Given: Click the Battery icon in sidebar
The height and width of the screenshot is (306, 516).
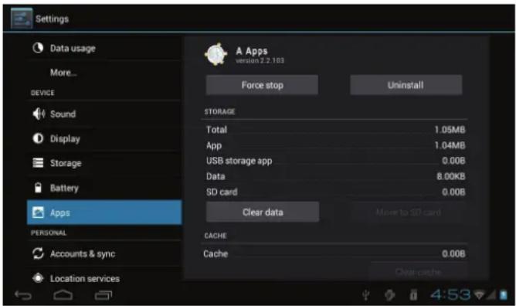Looking at the screenshot, I should click(x=38, y=188).
